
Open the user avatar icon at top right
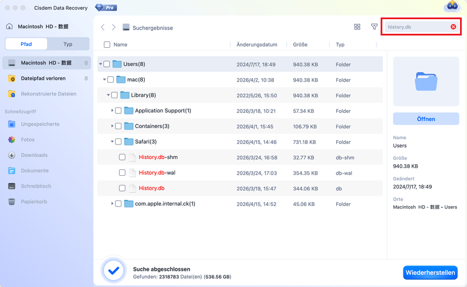[452, 6]
